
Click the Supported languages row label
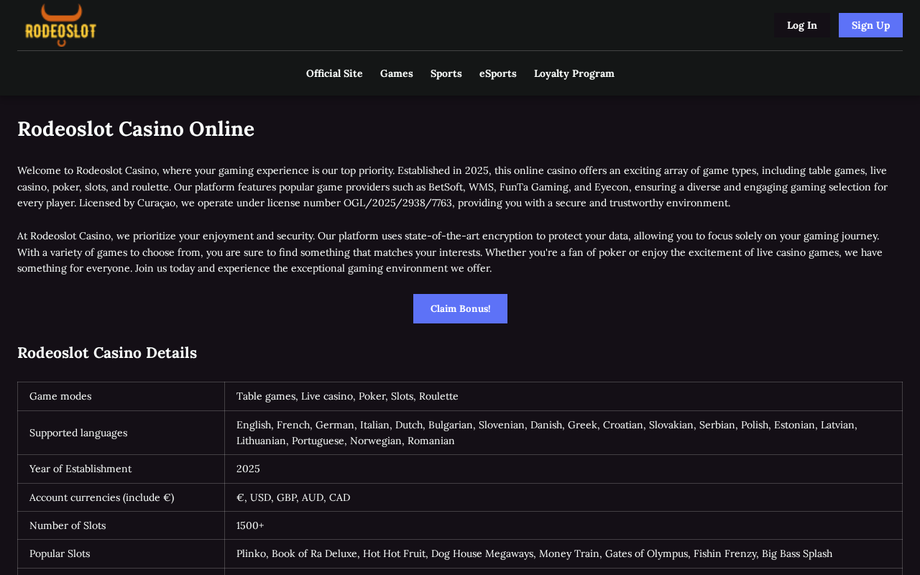(x=121, y=433)
